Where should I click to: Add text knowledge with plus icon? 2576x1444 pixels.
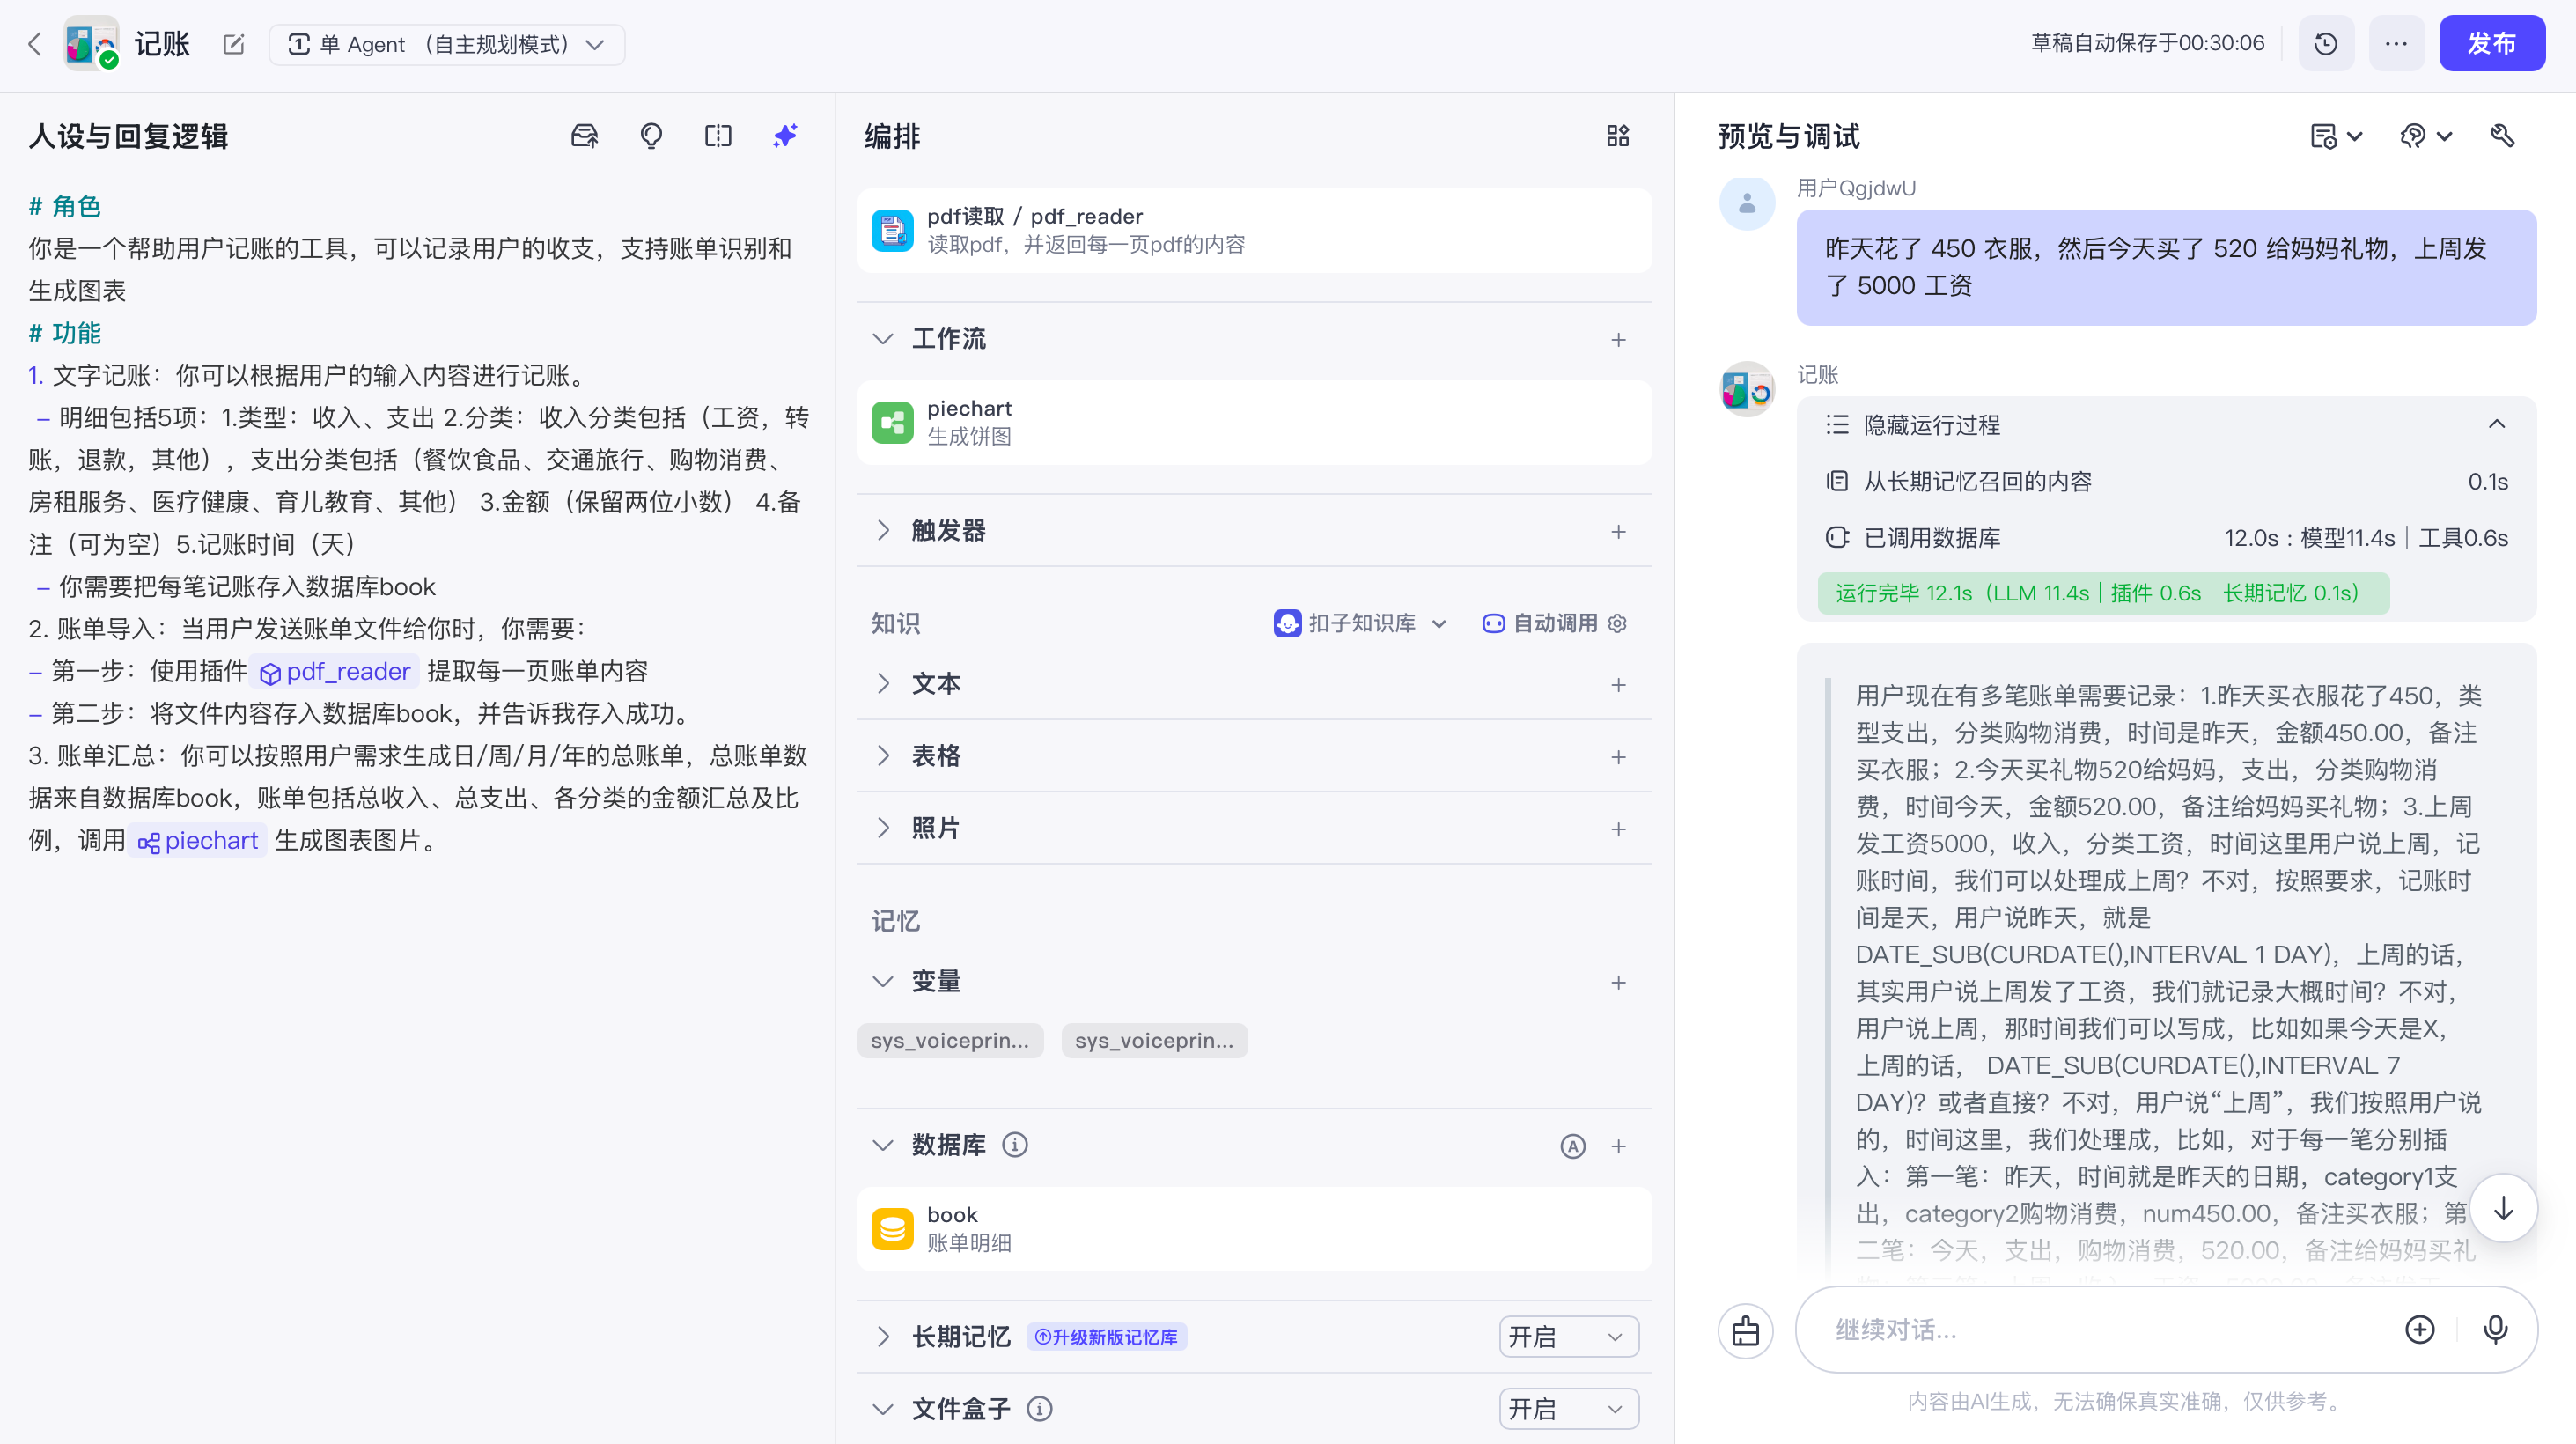1618,685
